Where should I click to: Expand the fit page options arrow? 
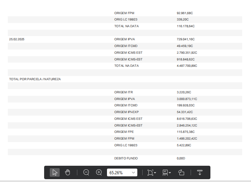click(x=155, y=173)
